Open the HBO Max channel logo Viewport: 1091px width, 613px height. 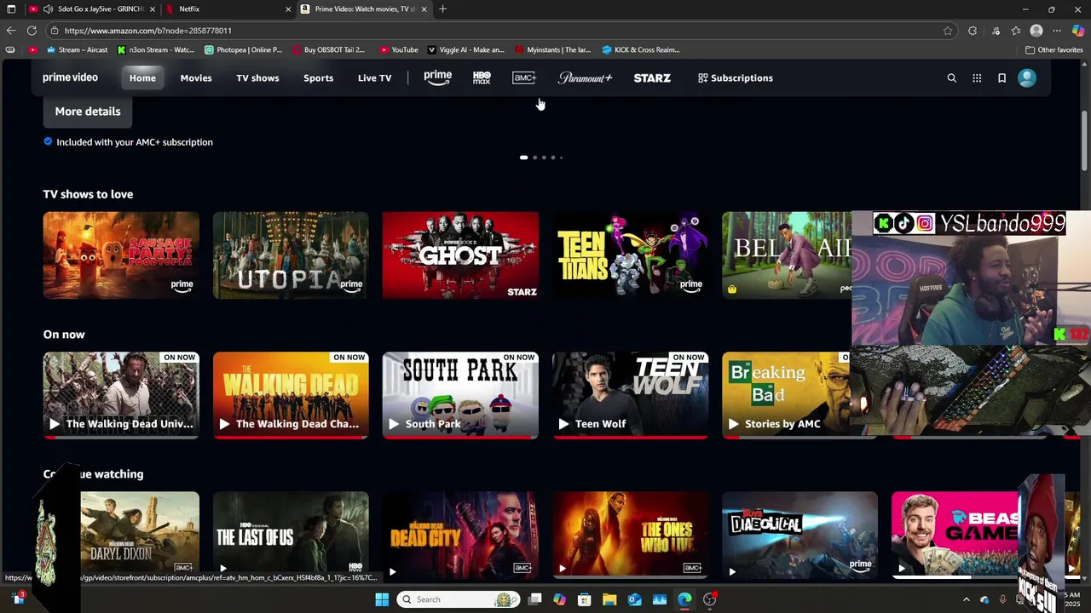pos(482,77)
